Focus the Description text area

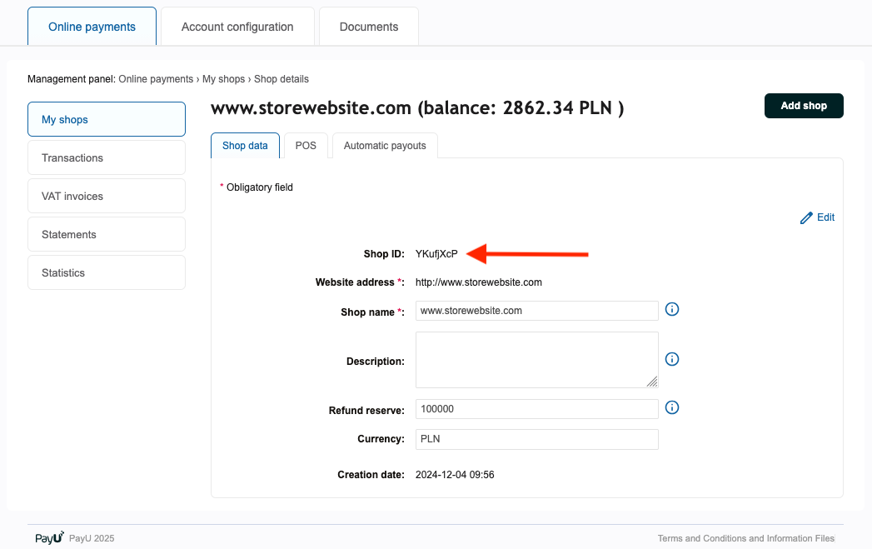(x=536, y=360)
